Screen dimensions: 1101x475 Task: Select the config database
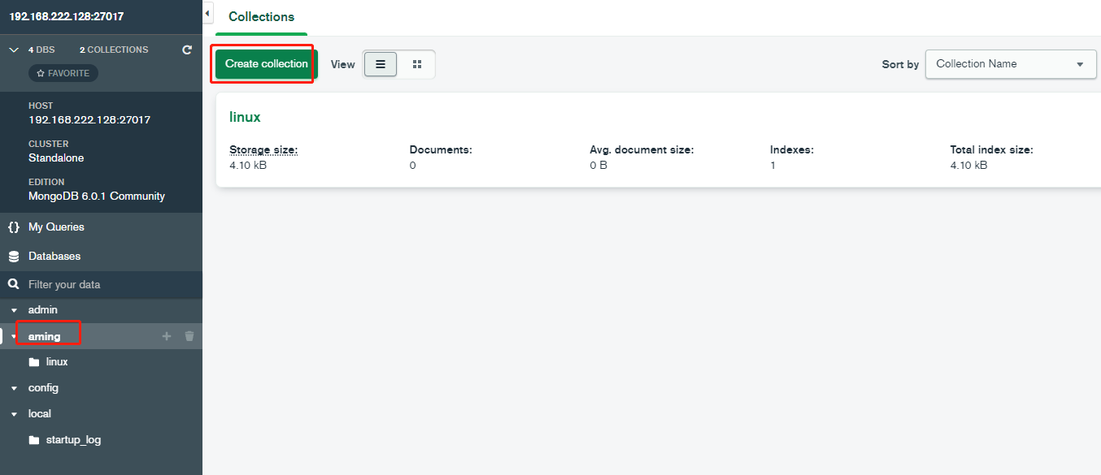43,388
